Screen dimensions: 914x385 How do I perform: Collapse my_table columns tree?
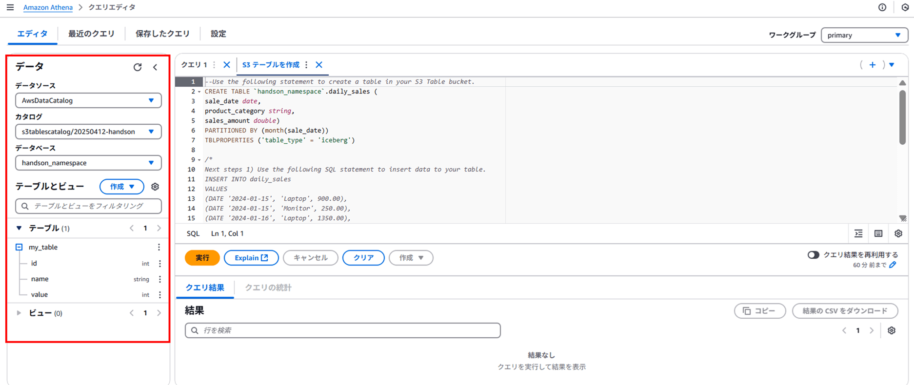coord(19,247)
